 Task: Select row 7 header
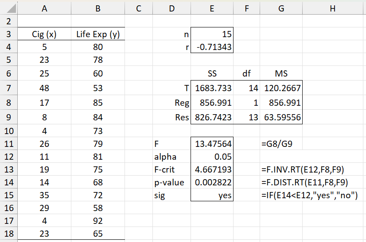coord(9,88)
